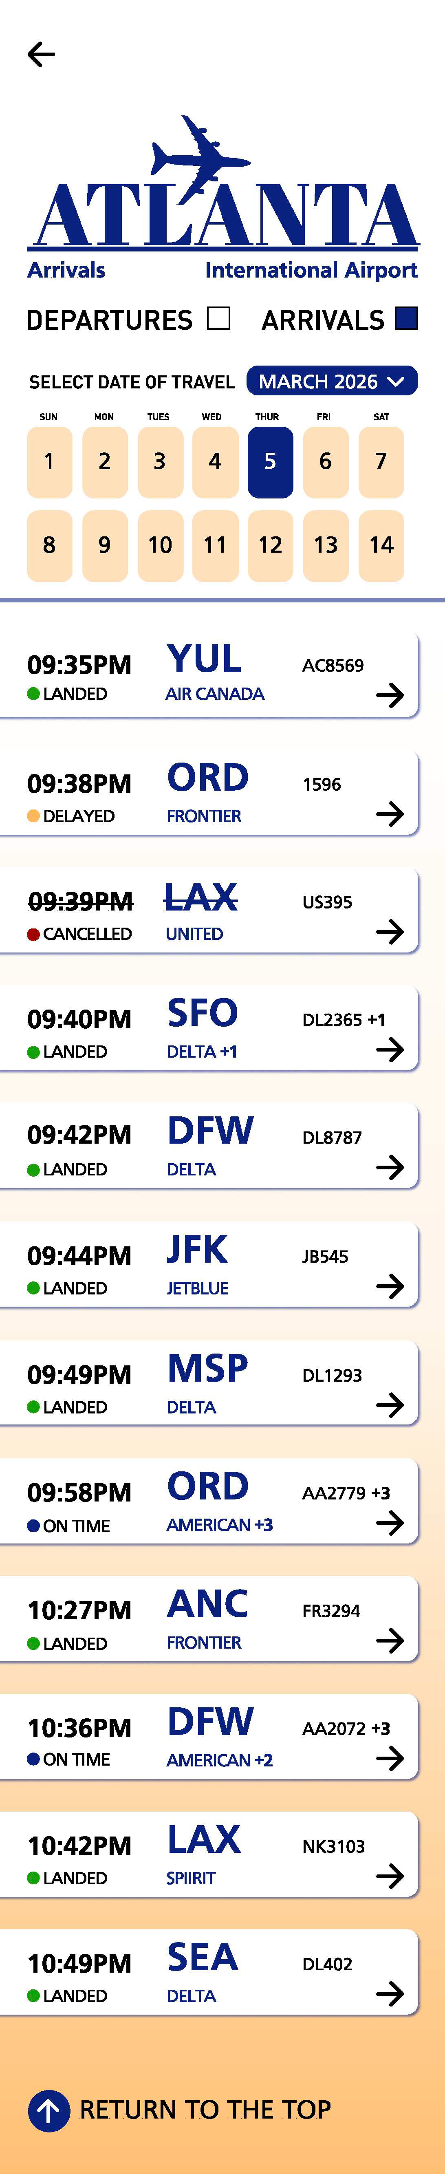This screenshot has width=445, height=2174.
Task: Check the Departures checkbox
Action: (x=219, y=318)
